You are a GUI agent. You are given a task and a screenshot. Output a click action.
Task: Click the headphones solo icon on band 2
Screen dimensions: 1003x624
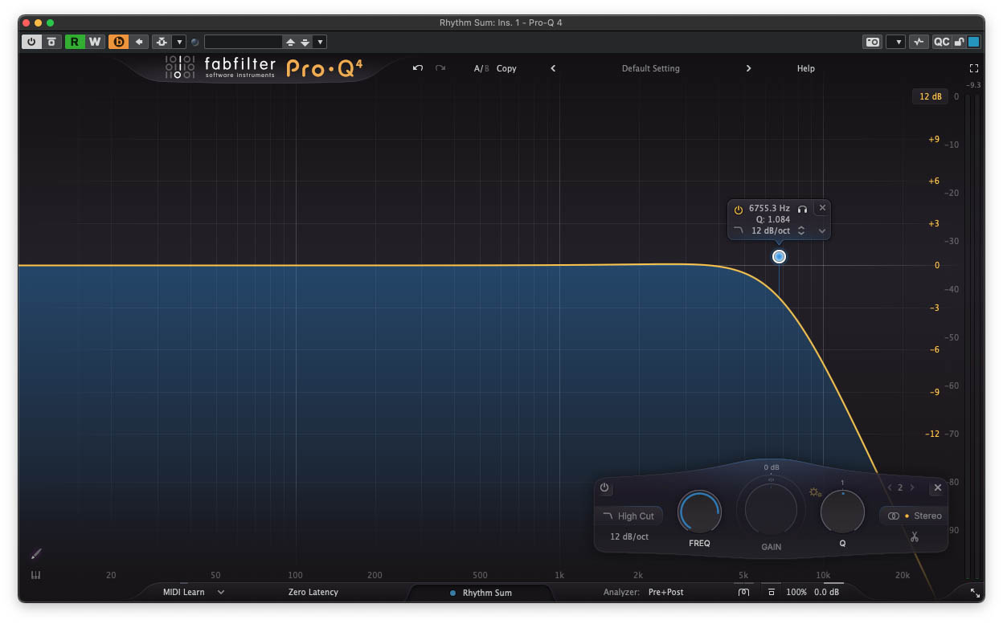pyautogui.click(x=802, y=207)
